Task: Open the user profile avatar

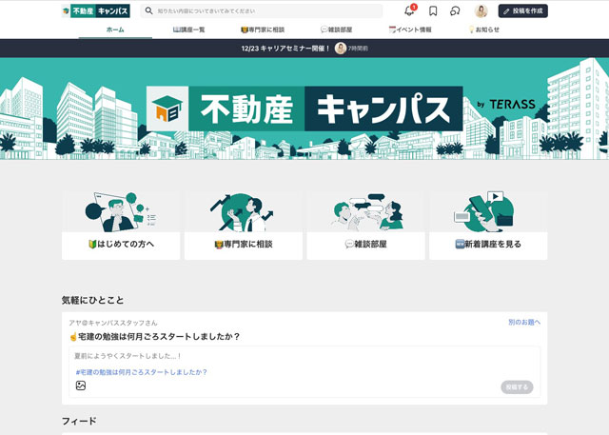Action: [x=481, y=10]
